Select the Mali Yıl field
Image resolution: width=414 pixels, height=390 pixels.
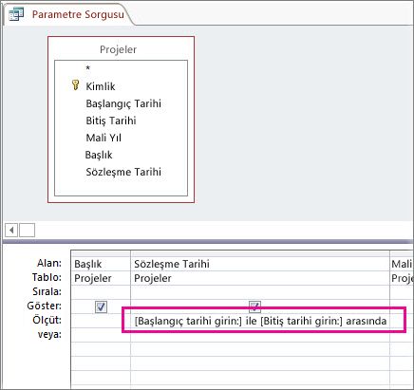pyautogui.click(x=103, y=138)
